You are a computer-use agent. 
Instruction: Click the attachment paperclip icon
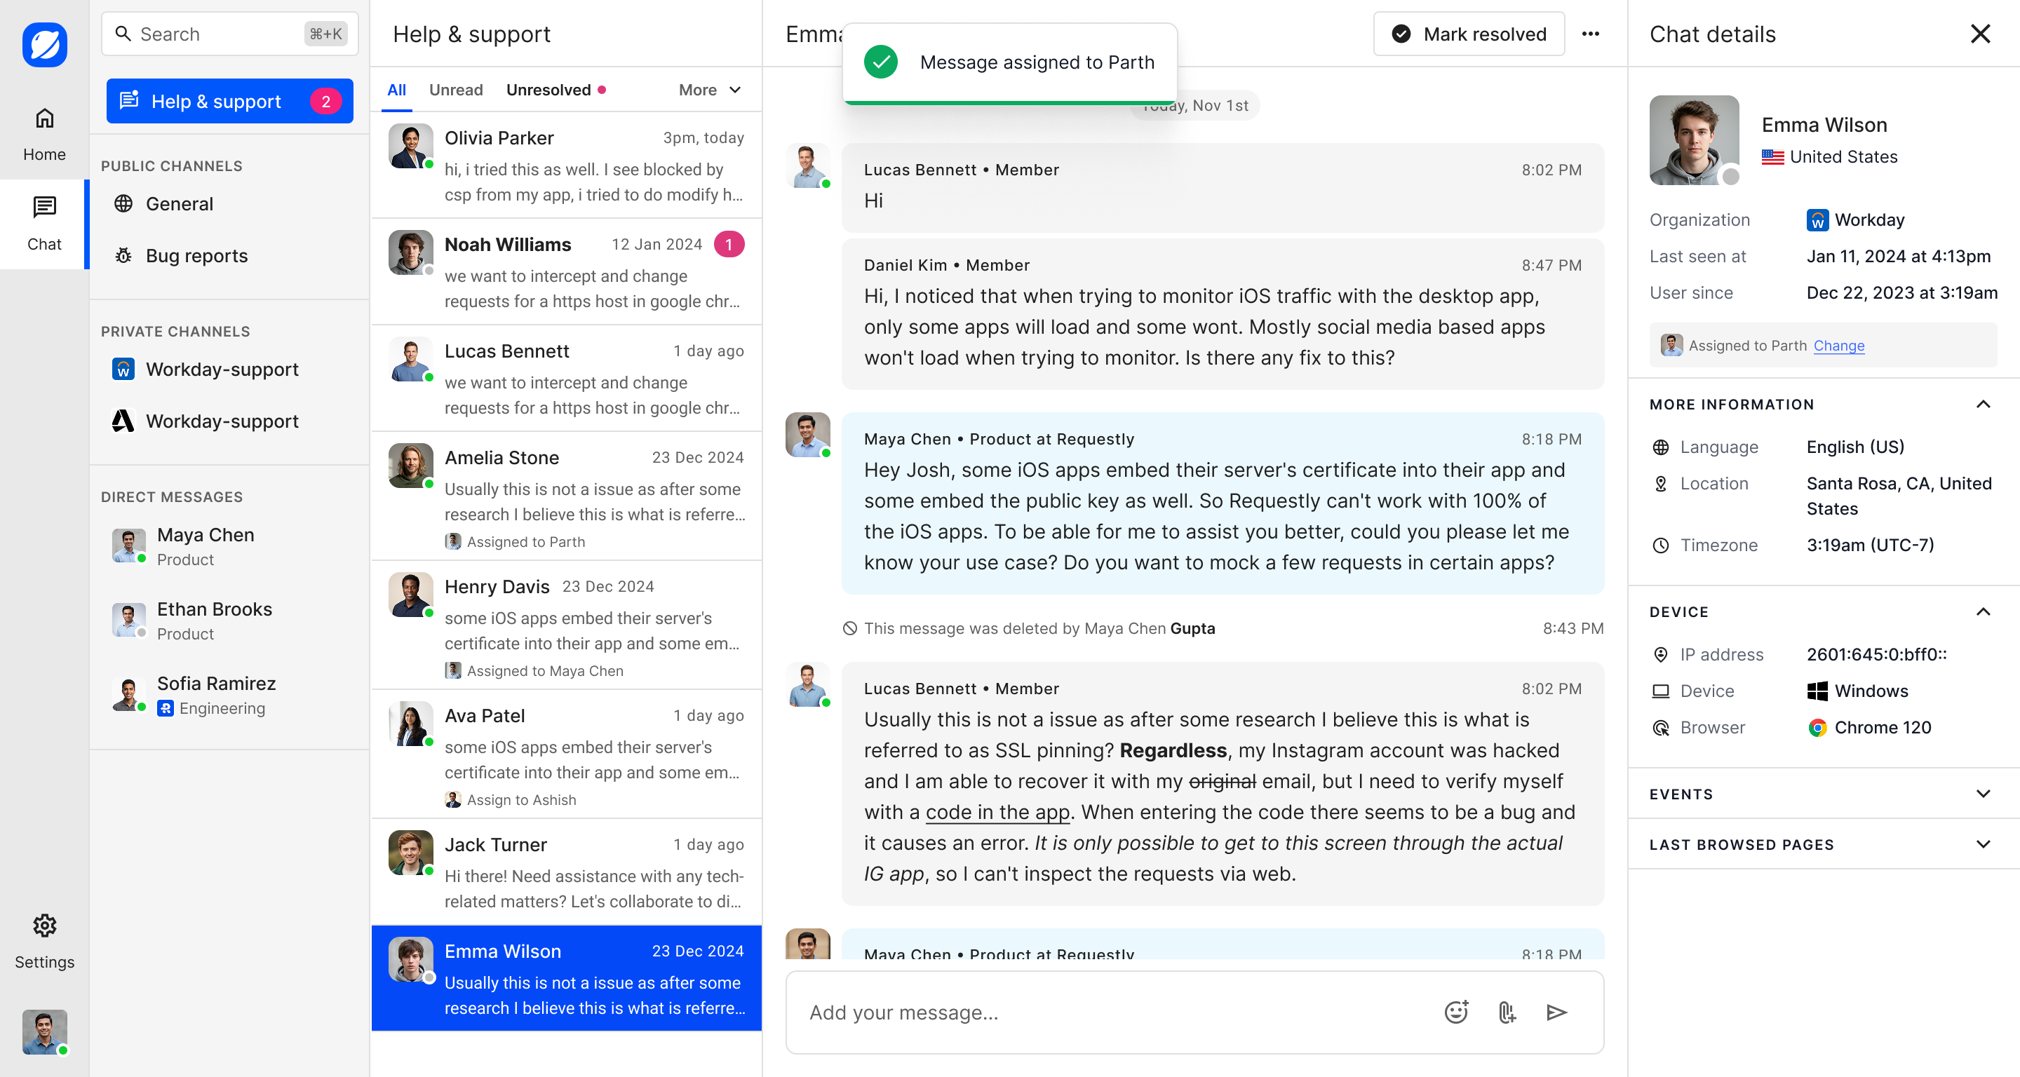pyautogui.click(x=1507, y=1012)
